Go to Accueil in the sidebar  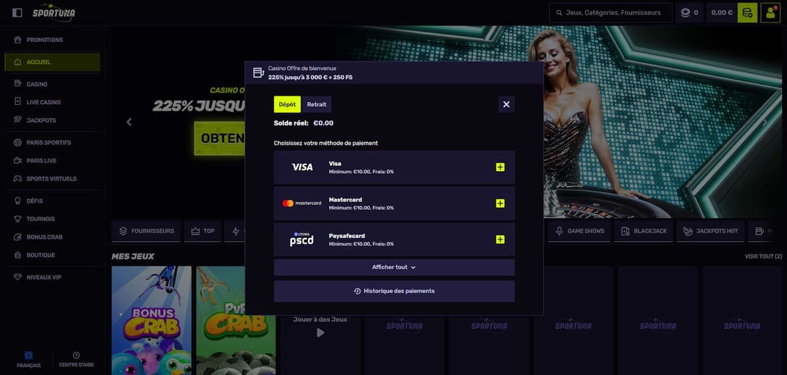point(52,62)
